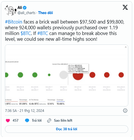This screenshot has width=134, height=140.
Task: Click the Sao liên kết label
Action: 63,120
